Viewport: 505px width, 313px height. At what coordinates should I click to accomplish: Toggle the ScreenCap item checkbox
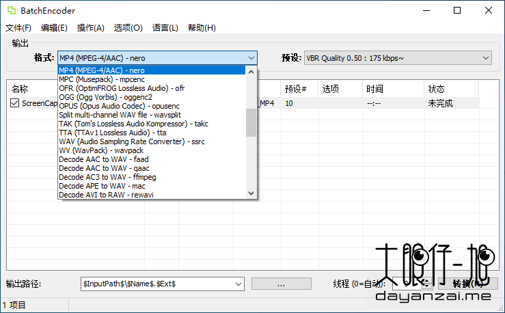pyautogui.click(x=14, y=103)
